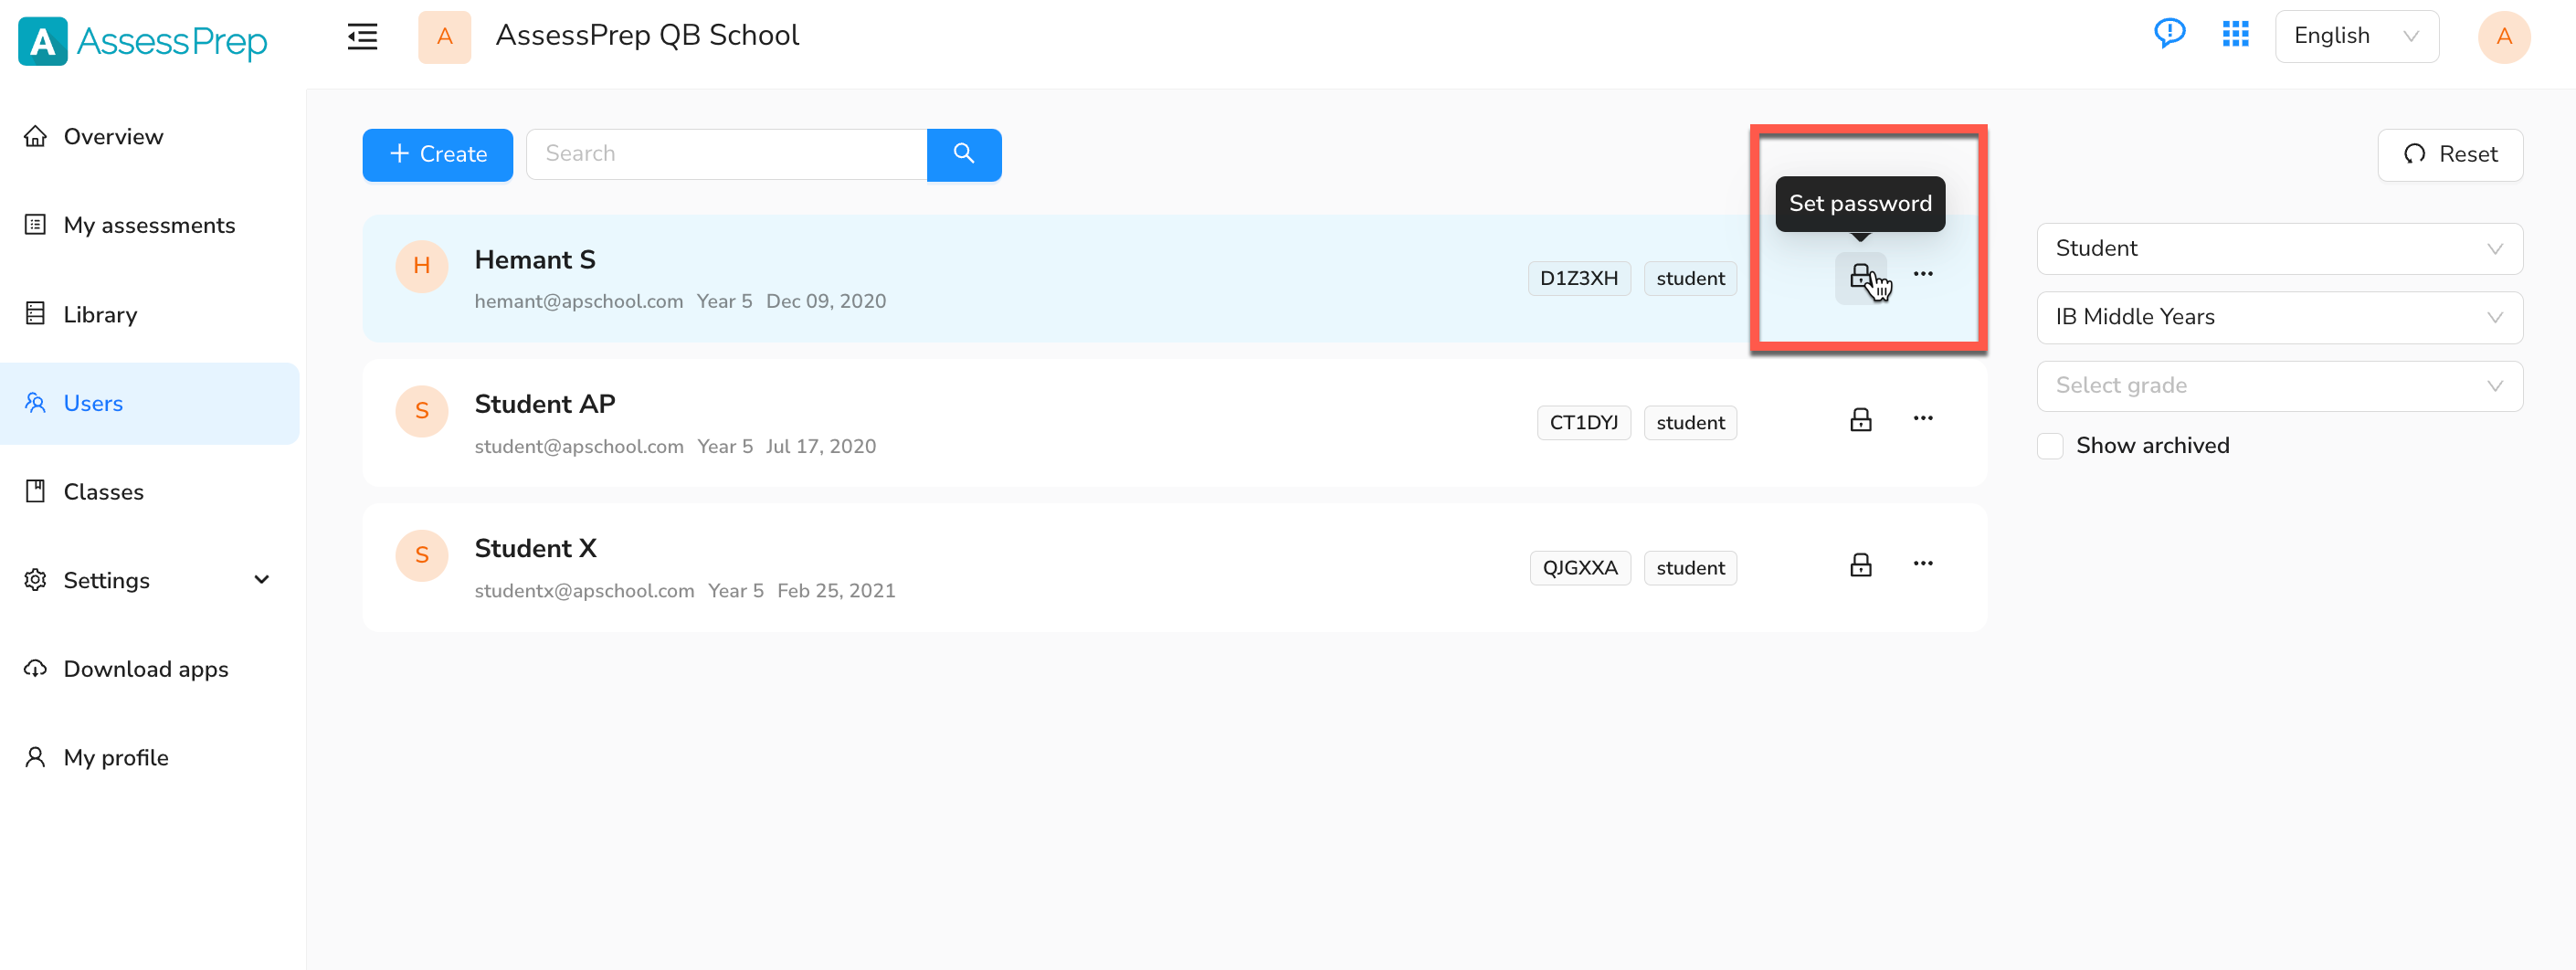Set password for Hemant S
Screen dimensions: 2576x970
point(1859,276)
